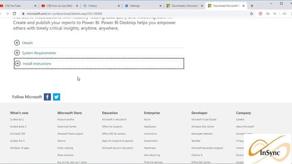Open the Developer Network link

coord(202,133)
